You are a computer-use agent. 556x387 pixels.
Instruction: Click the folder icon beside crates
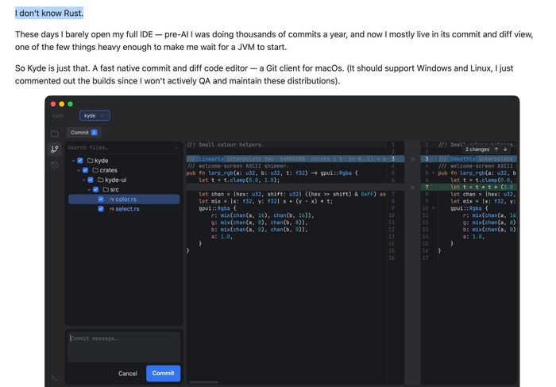pos(95,170)
